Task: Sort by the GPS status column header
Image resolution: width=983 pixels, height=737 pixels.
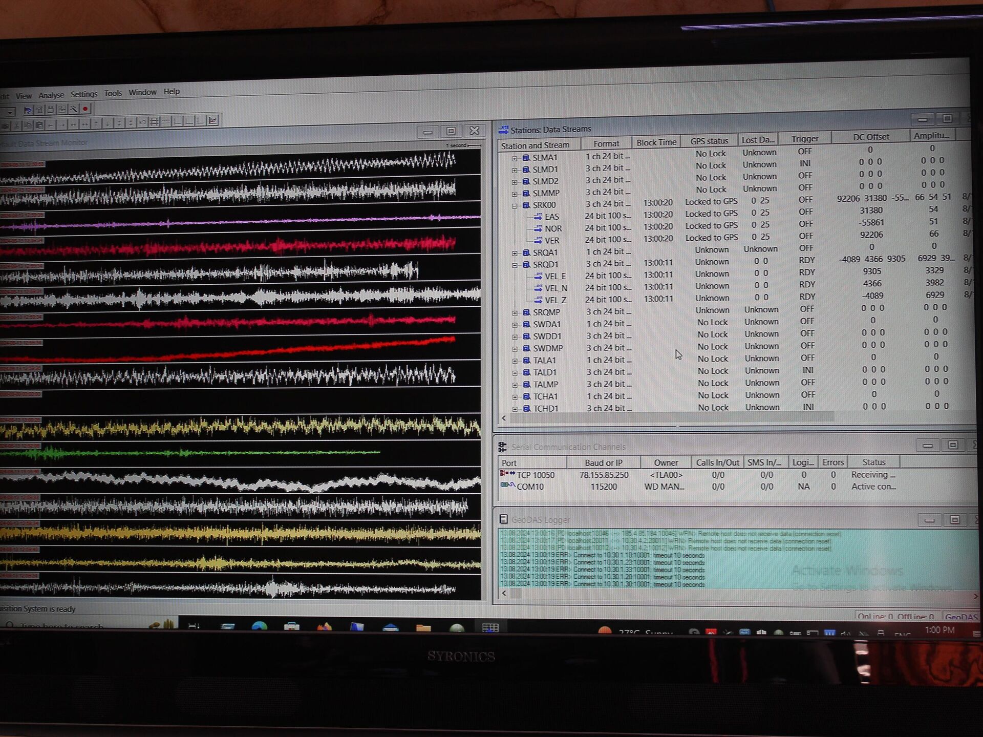Action: point(709,141)
